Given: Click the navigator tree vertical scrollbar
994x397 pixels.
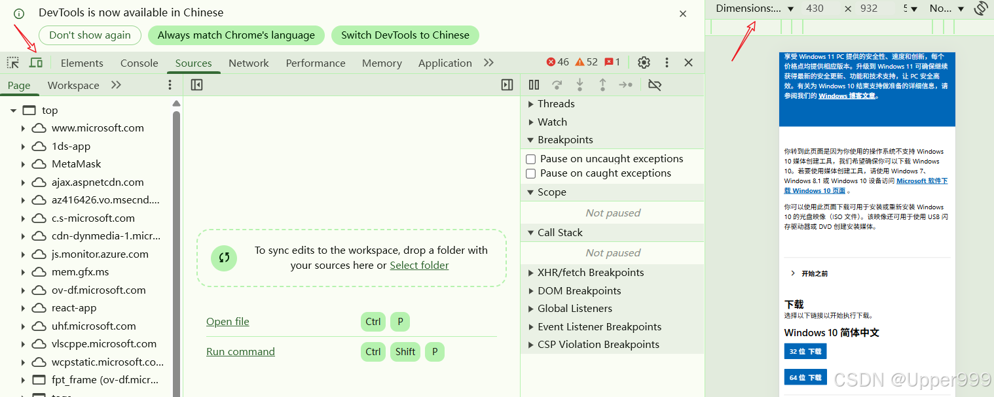Looking at the screenshot, I should point(176,254).
